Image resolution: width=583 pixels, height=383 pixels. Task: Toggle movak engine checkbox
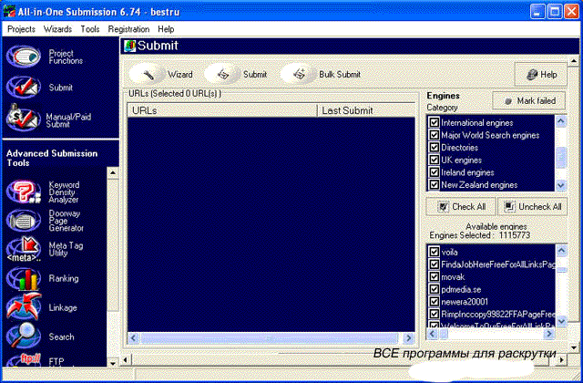tap(434, 276)
